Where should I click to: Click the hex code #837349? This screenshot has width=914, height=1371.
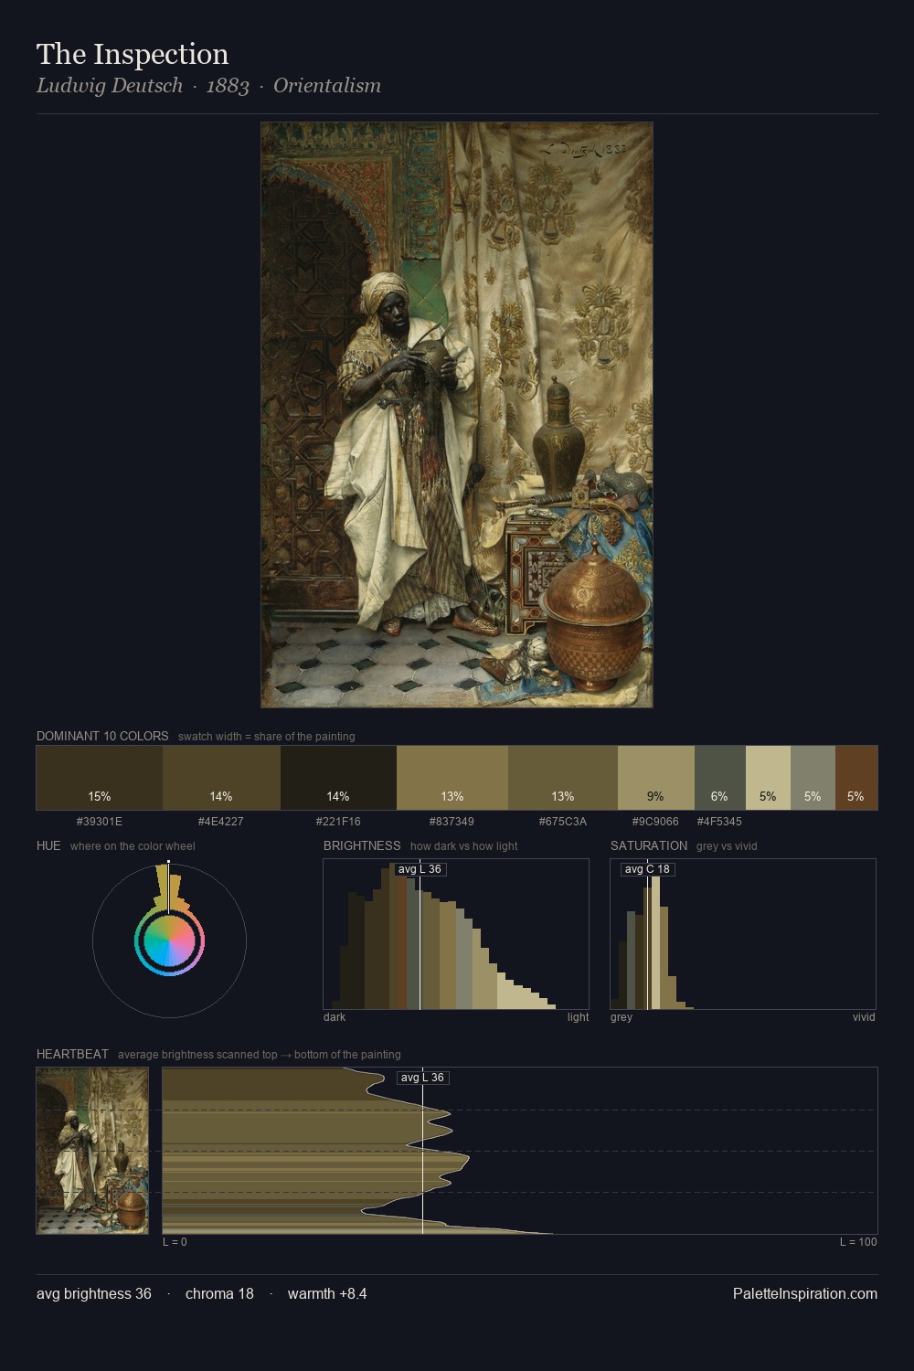point(452,821)
